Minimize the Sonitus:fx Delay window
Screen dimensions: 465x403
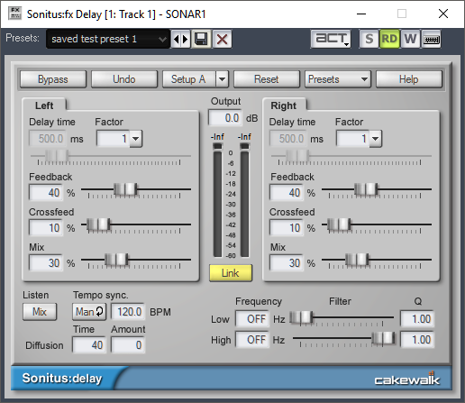click(x=361, y=14)
